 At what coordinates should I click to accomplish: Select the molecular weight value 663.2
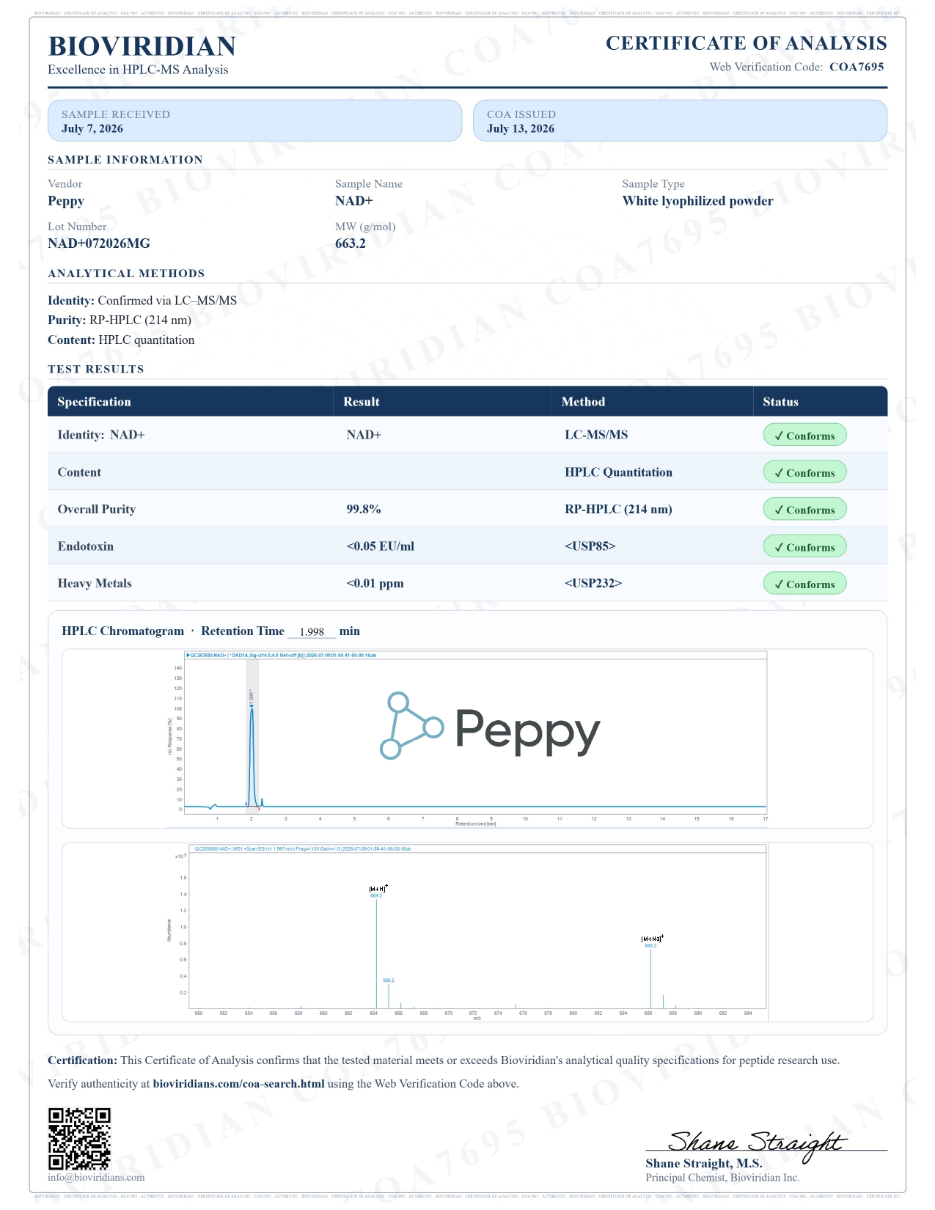click(351, 243)
